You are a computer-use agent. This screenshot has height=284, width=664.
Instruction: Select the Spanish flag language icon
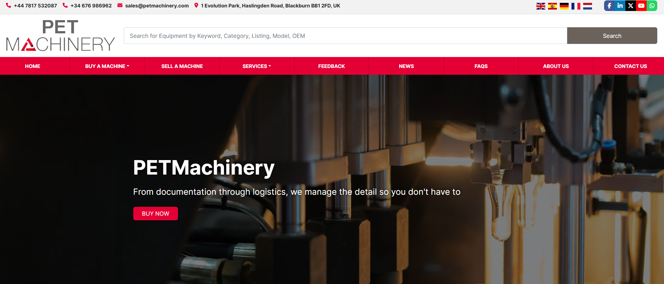[x=552, y=6]
